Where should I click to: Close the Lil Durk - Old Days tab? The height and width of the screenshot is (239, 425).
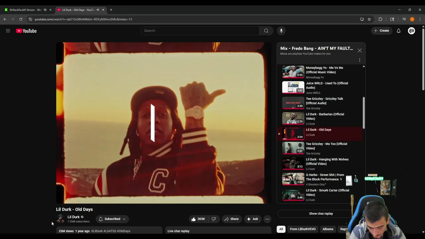point(103,10)
